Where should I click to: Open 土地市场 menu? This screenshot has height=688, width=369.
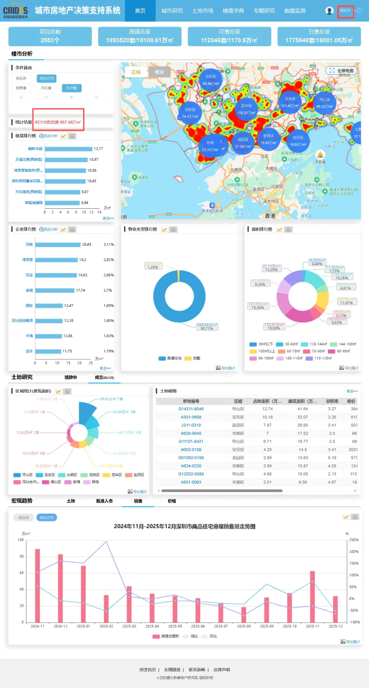(203, 11)
